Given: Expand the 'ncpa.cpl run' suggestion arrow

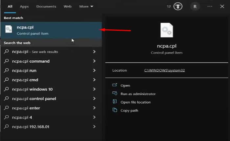Looking at the screenshot, I should 94,70.
